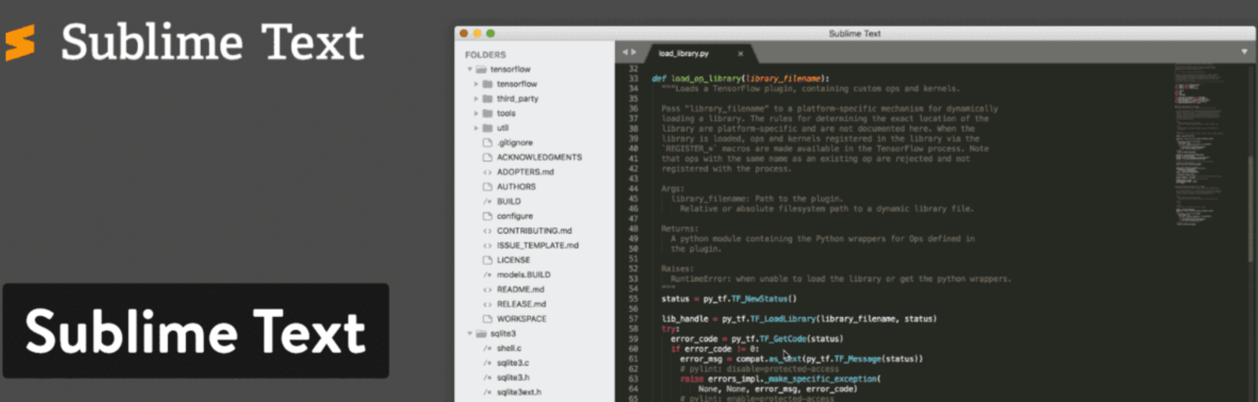Click the folder icon beside third_party
The width and height of the screenshot is (1258, 402).
click(x=487, y=99)
